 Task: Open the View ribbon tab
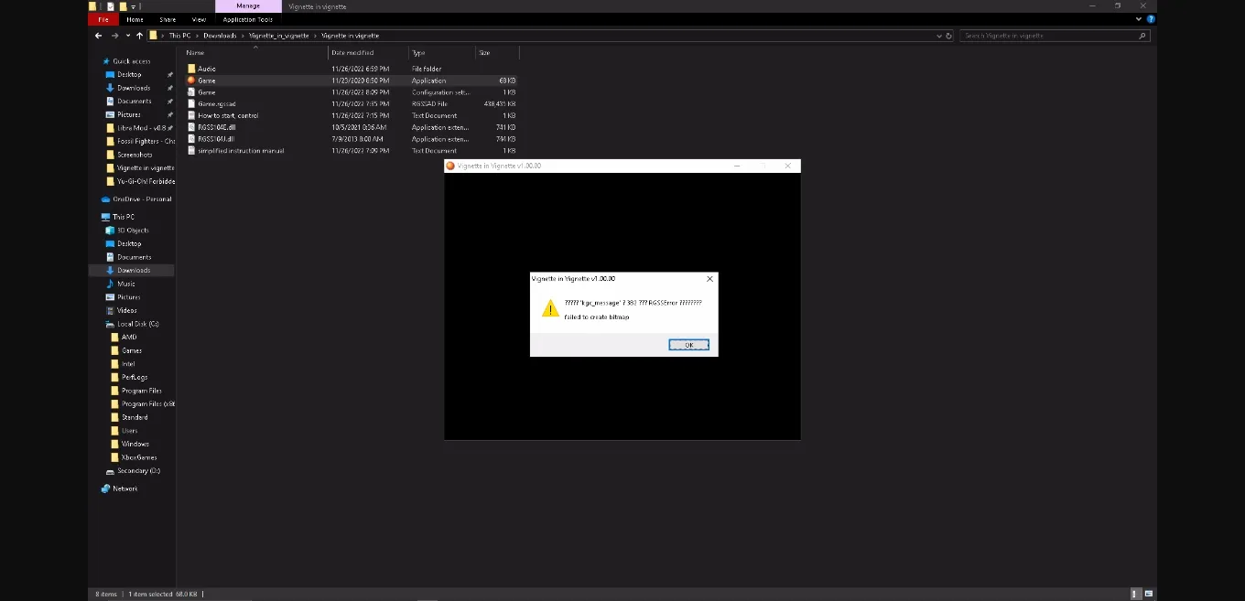199,19
